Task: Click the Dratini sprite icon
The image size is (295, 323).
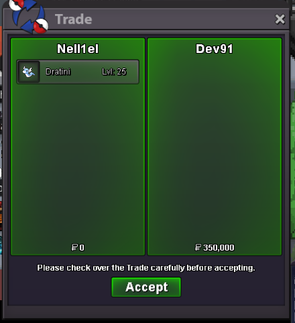Action: coord(29,72)
